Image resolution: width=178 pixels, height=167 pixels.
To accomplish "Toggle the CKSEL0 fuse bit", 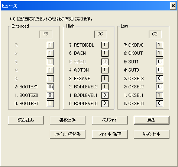I will [x=159, y=104].
